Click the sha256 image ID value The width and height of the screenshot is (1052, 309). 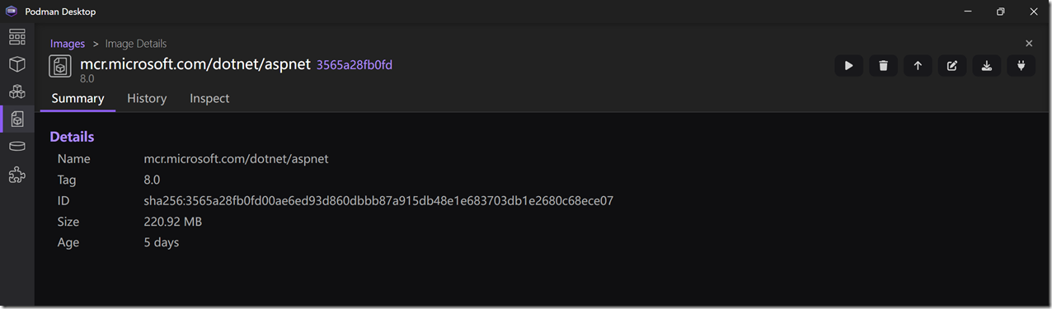(x=378, y=201)
